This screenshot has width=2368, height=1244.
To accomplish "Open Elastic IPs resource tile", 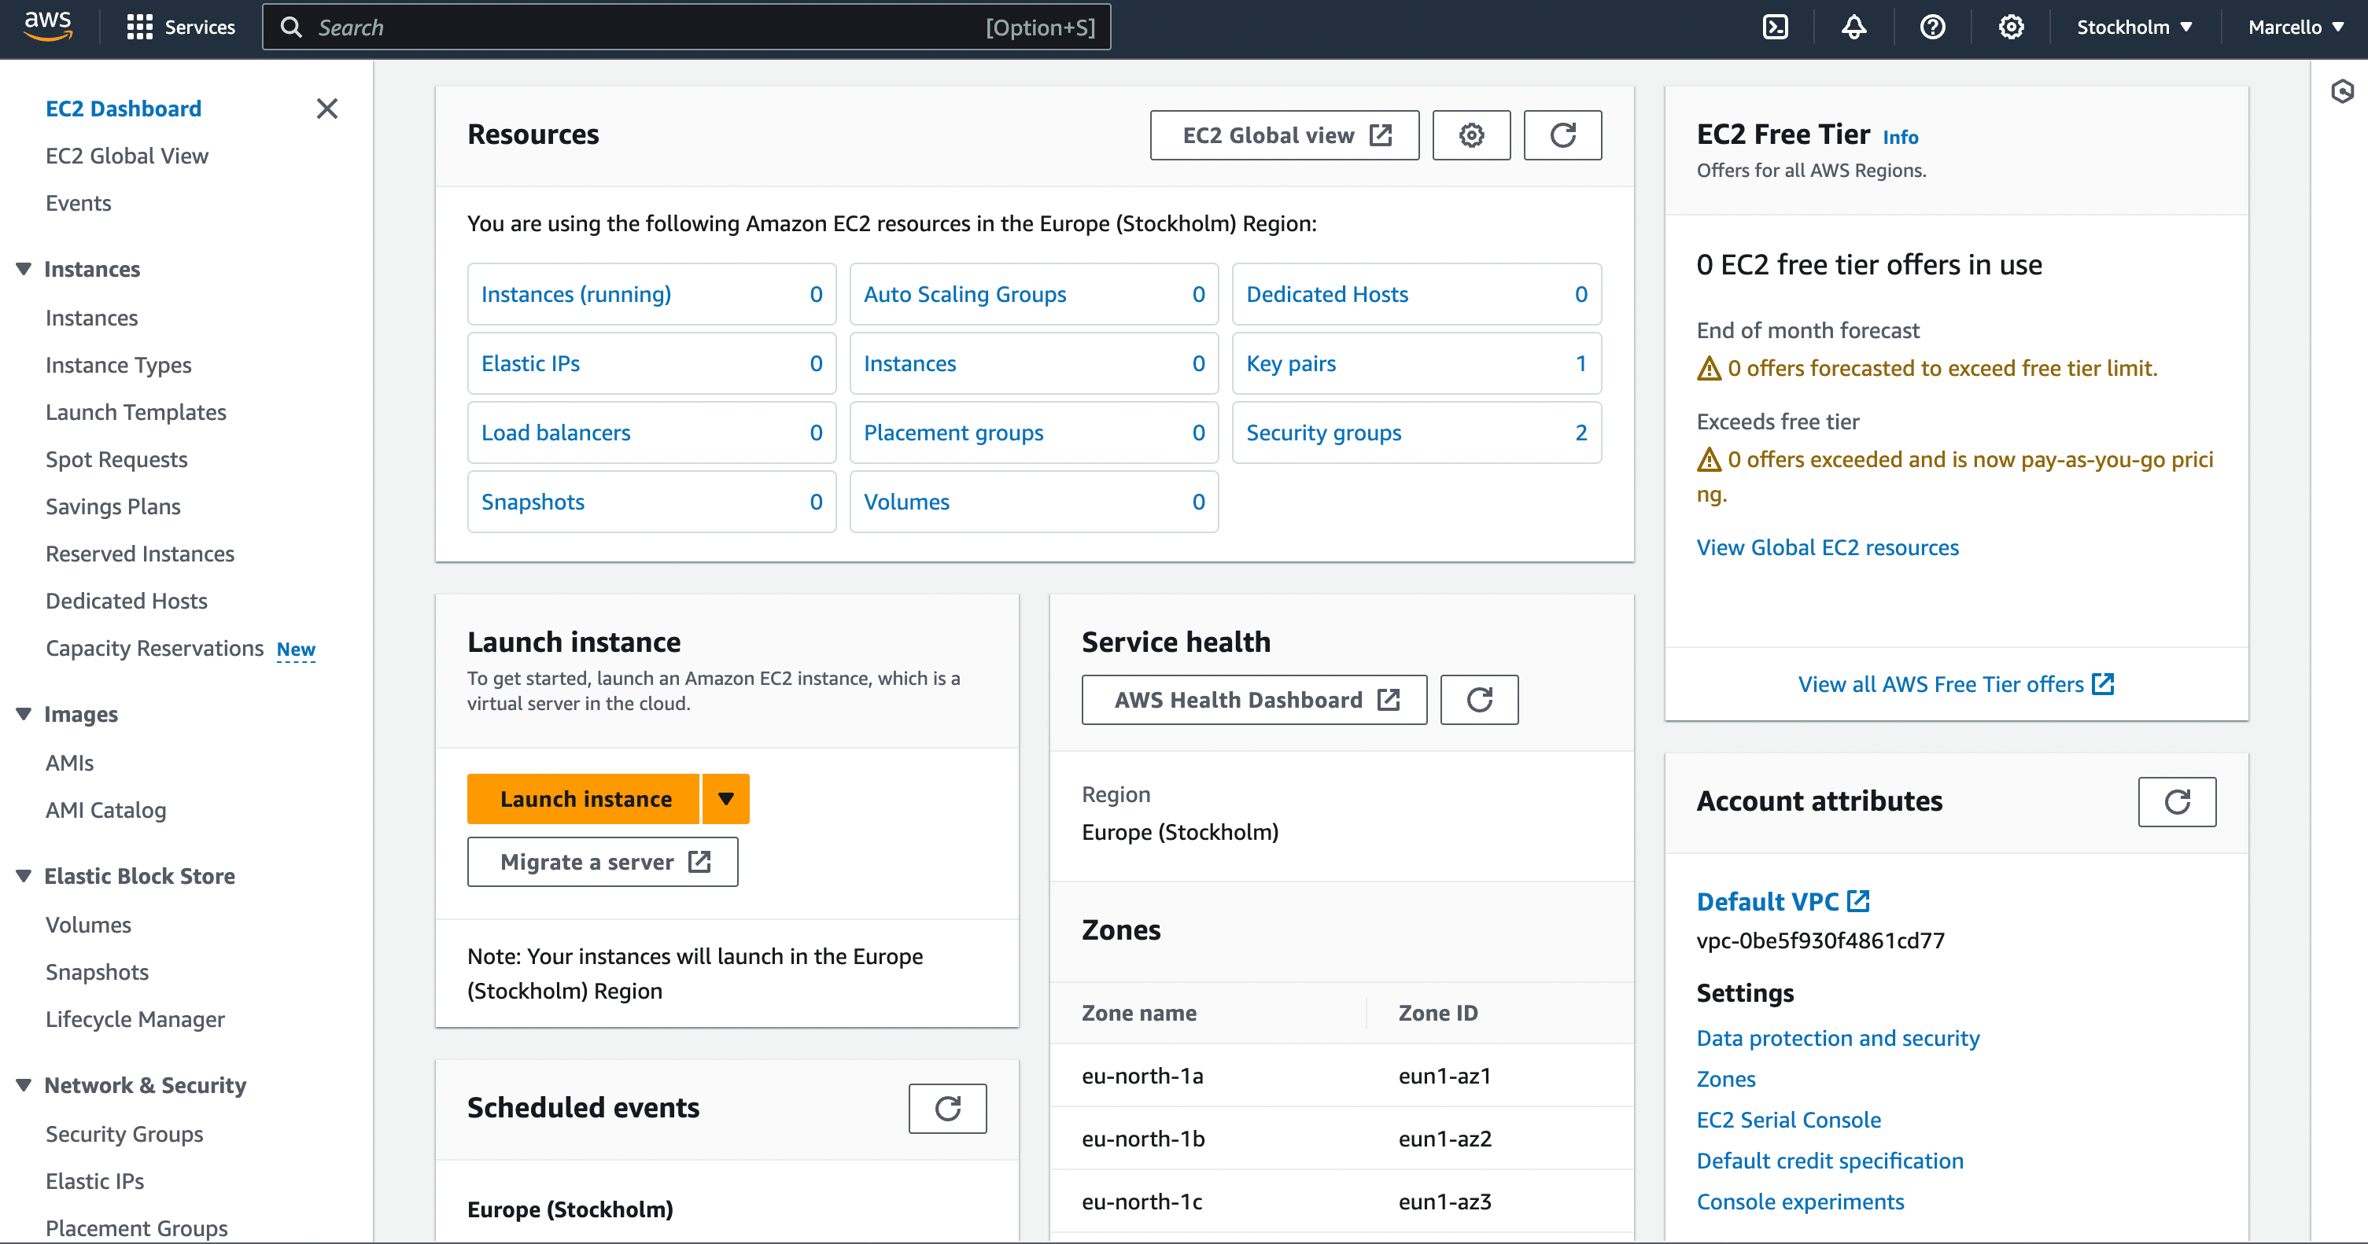I will coord(651,364).
